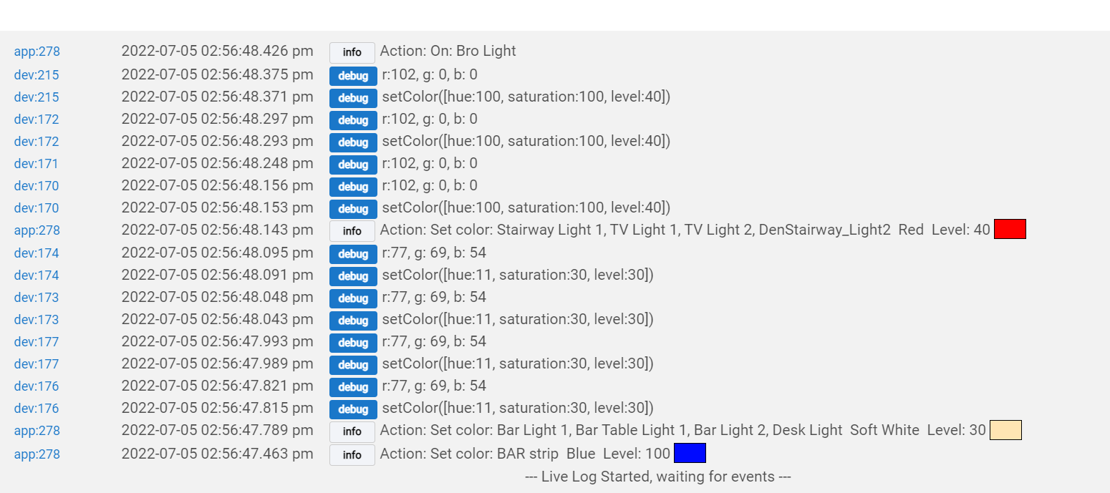Open the dev:171 device link
Screen dimensions: 1110x493
pyautogui.click(x=36, y=164)
